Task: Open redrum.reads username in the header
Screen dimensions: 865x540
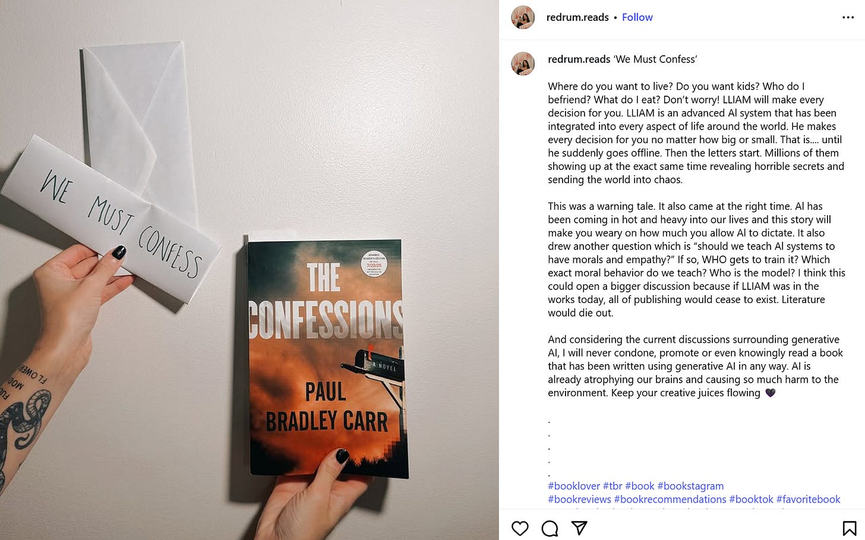Action: [x=577, y=17]
